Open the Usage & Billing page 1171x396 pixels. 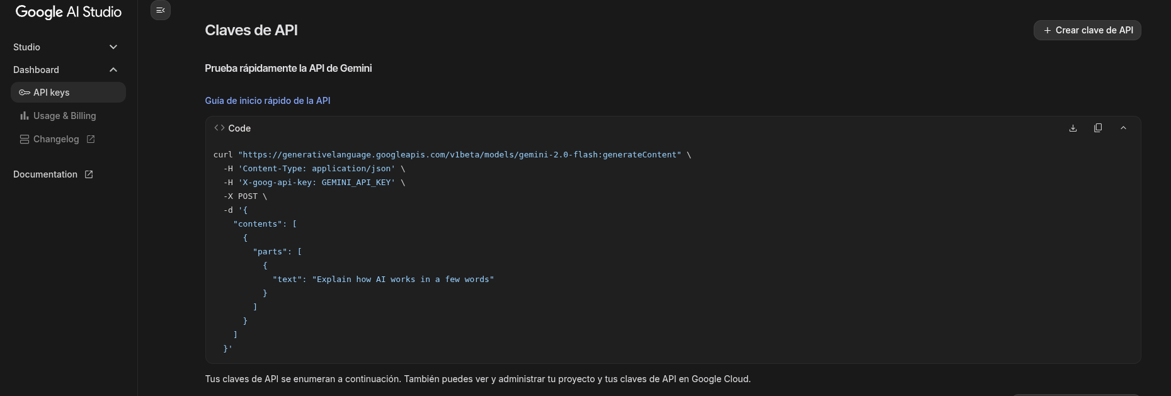point(64,116)
